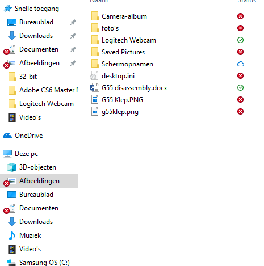Open Deze pc in the tree
Screen dimensions: 264x266
click(26, 154)
